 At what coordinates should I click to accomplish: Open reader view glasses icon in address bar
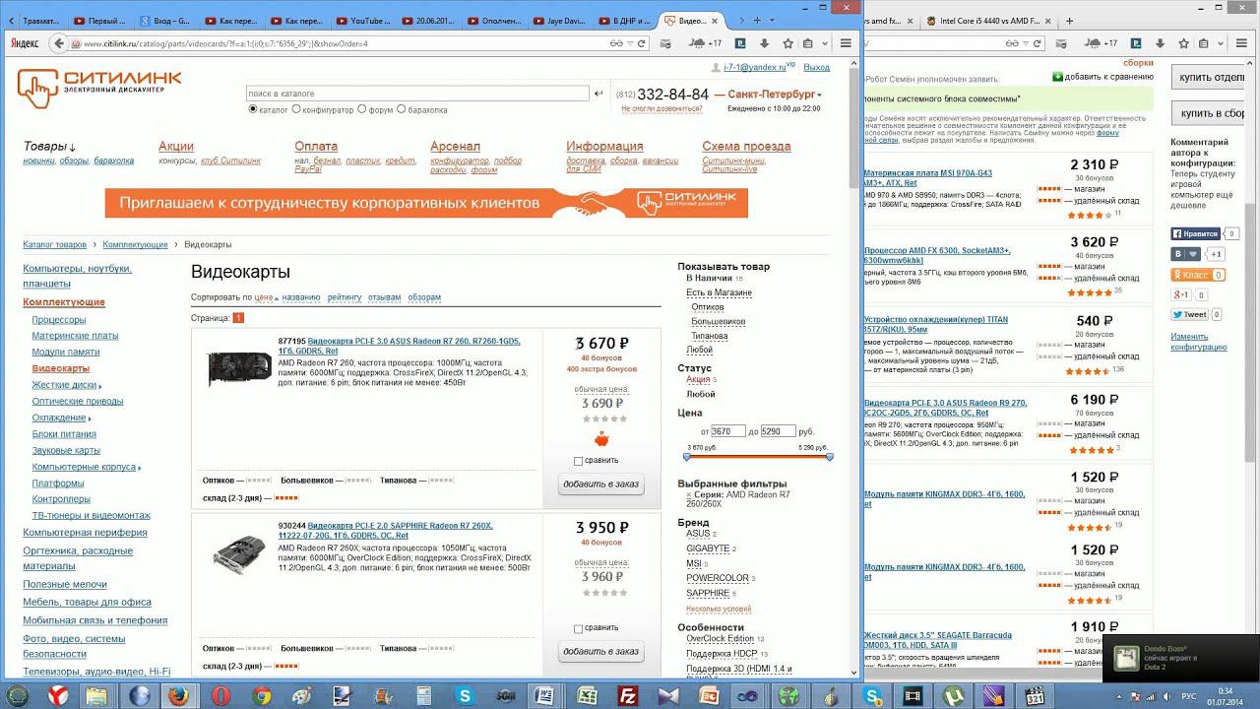point(617,43)
